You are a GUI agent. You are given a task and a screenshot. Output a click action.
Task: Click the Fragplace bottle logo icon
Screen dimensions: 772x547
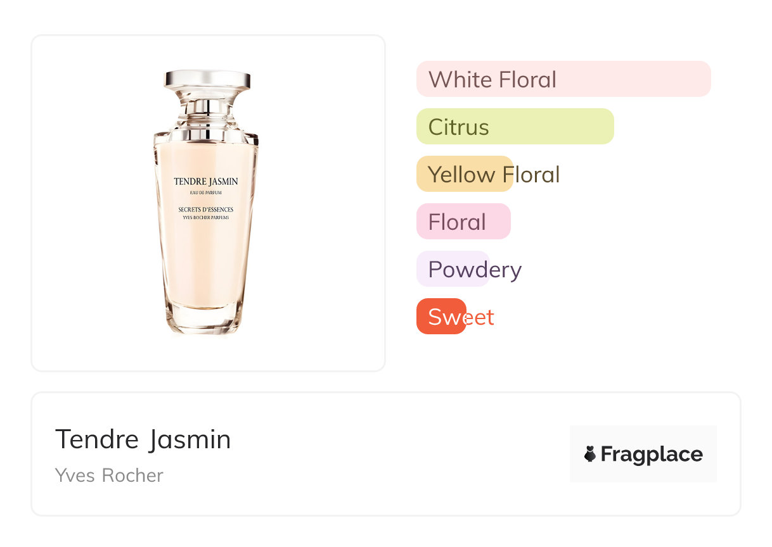590,454
